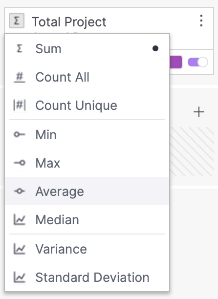Screen dimensions: 218x299
Task: Open the sigma aggregation dropdown button
Action: pyautogui.click(x=17, y=21)
